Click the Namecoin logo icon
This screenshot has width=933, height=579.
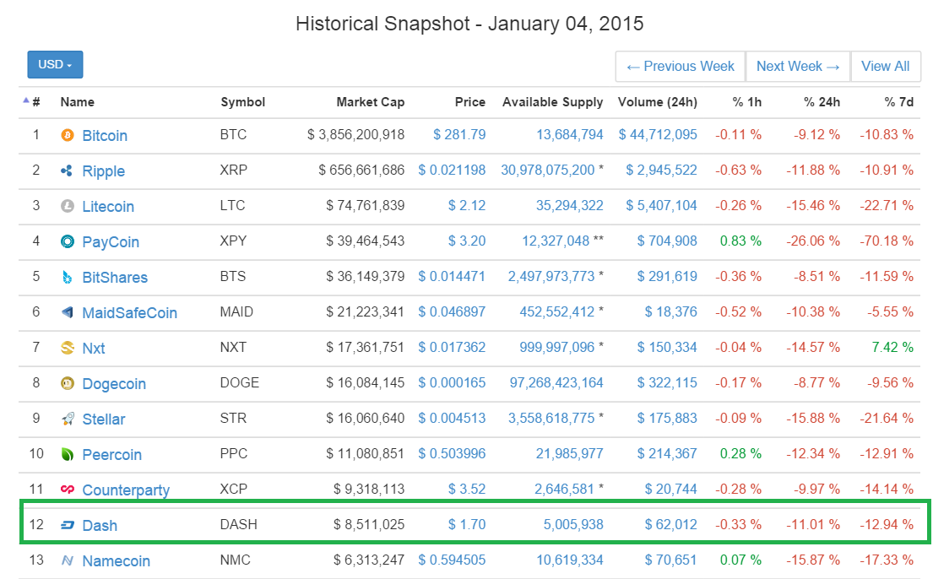(x=68, y=560)
